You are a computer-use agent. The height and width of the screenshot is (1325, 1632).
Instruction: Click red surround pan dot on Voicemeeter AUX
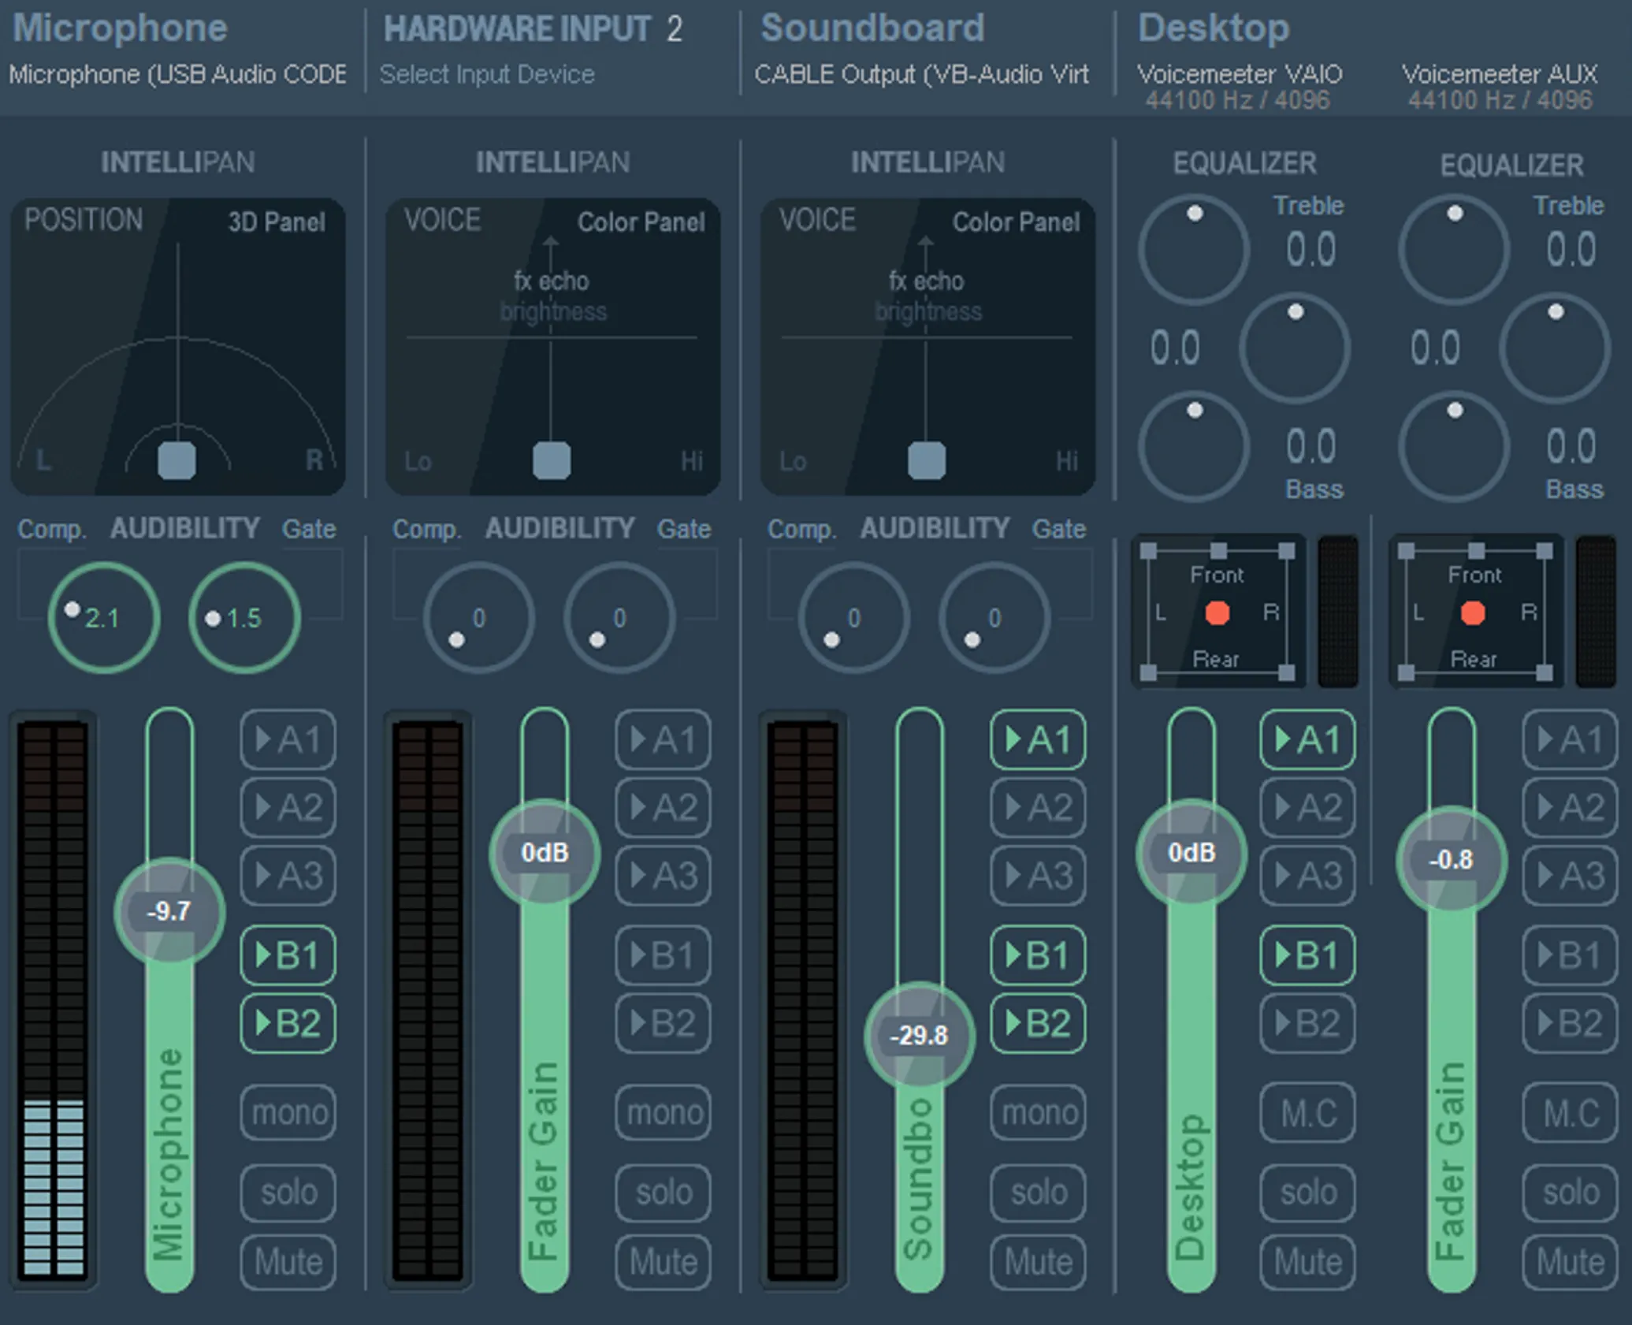[1473, 612]
